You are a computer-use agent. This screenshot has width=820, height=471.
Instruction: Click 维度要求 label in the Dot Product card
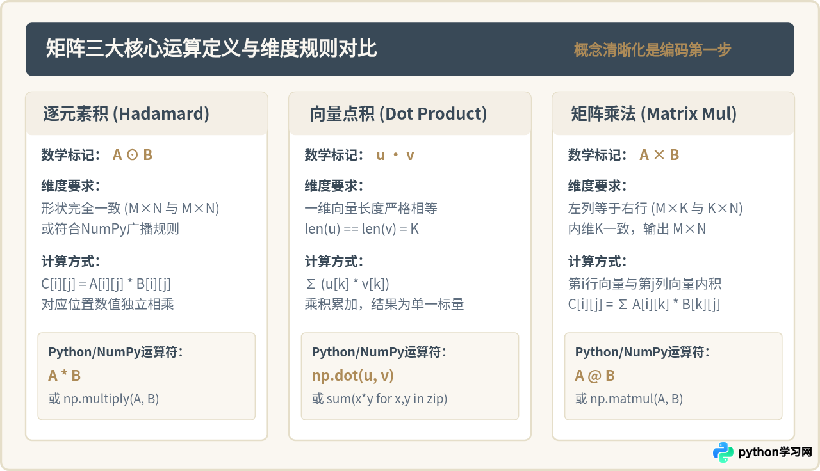point(334,186)
